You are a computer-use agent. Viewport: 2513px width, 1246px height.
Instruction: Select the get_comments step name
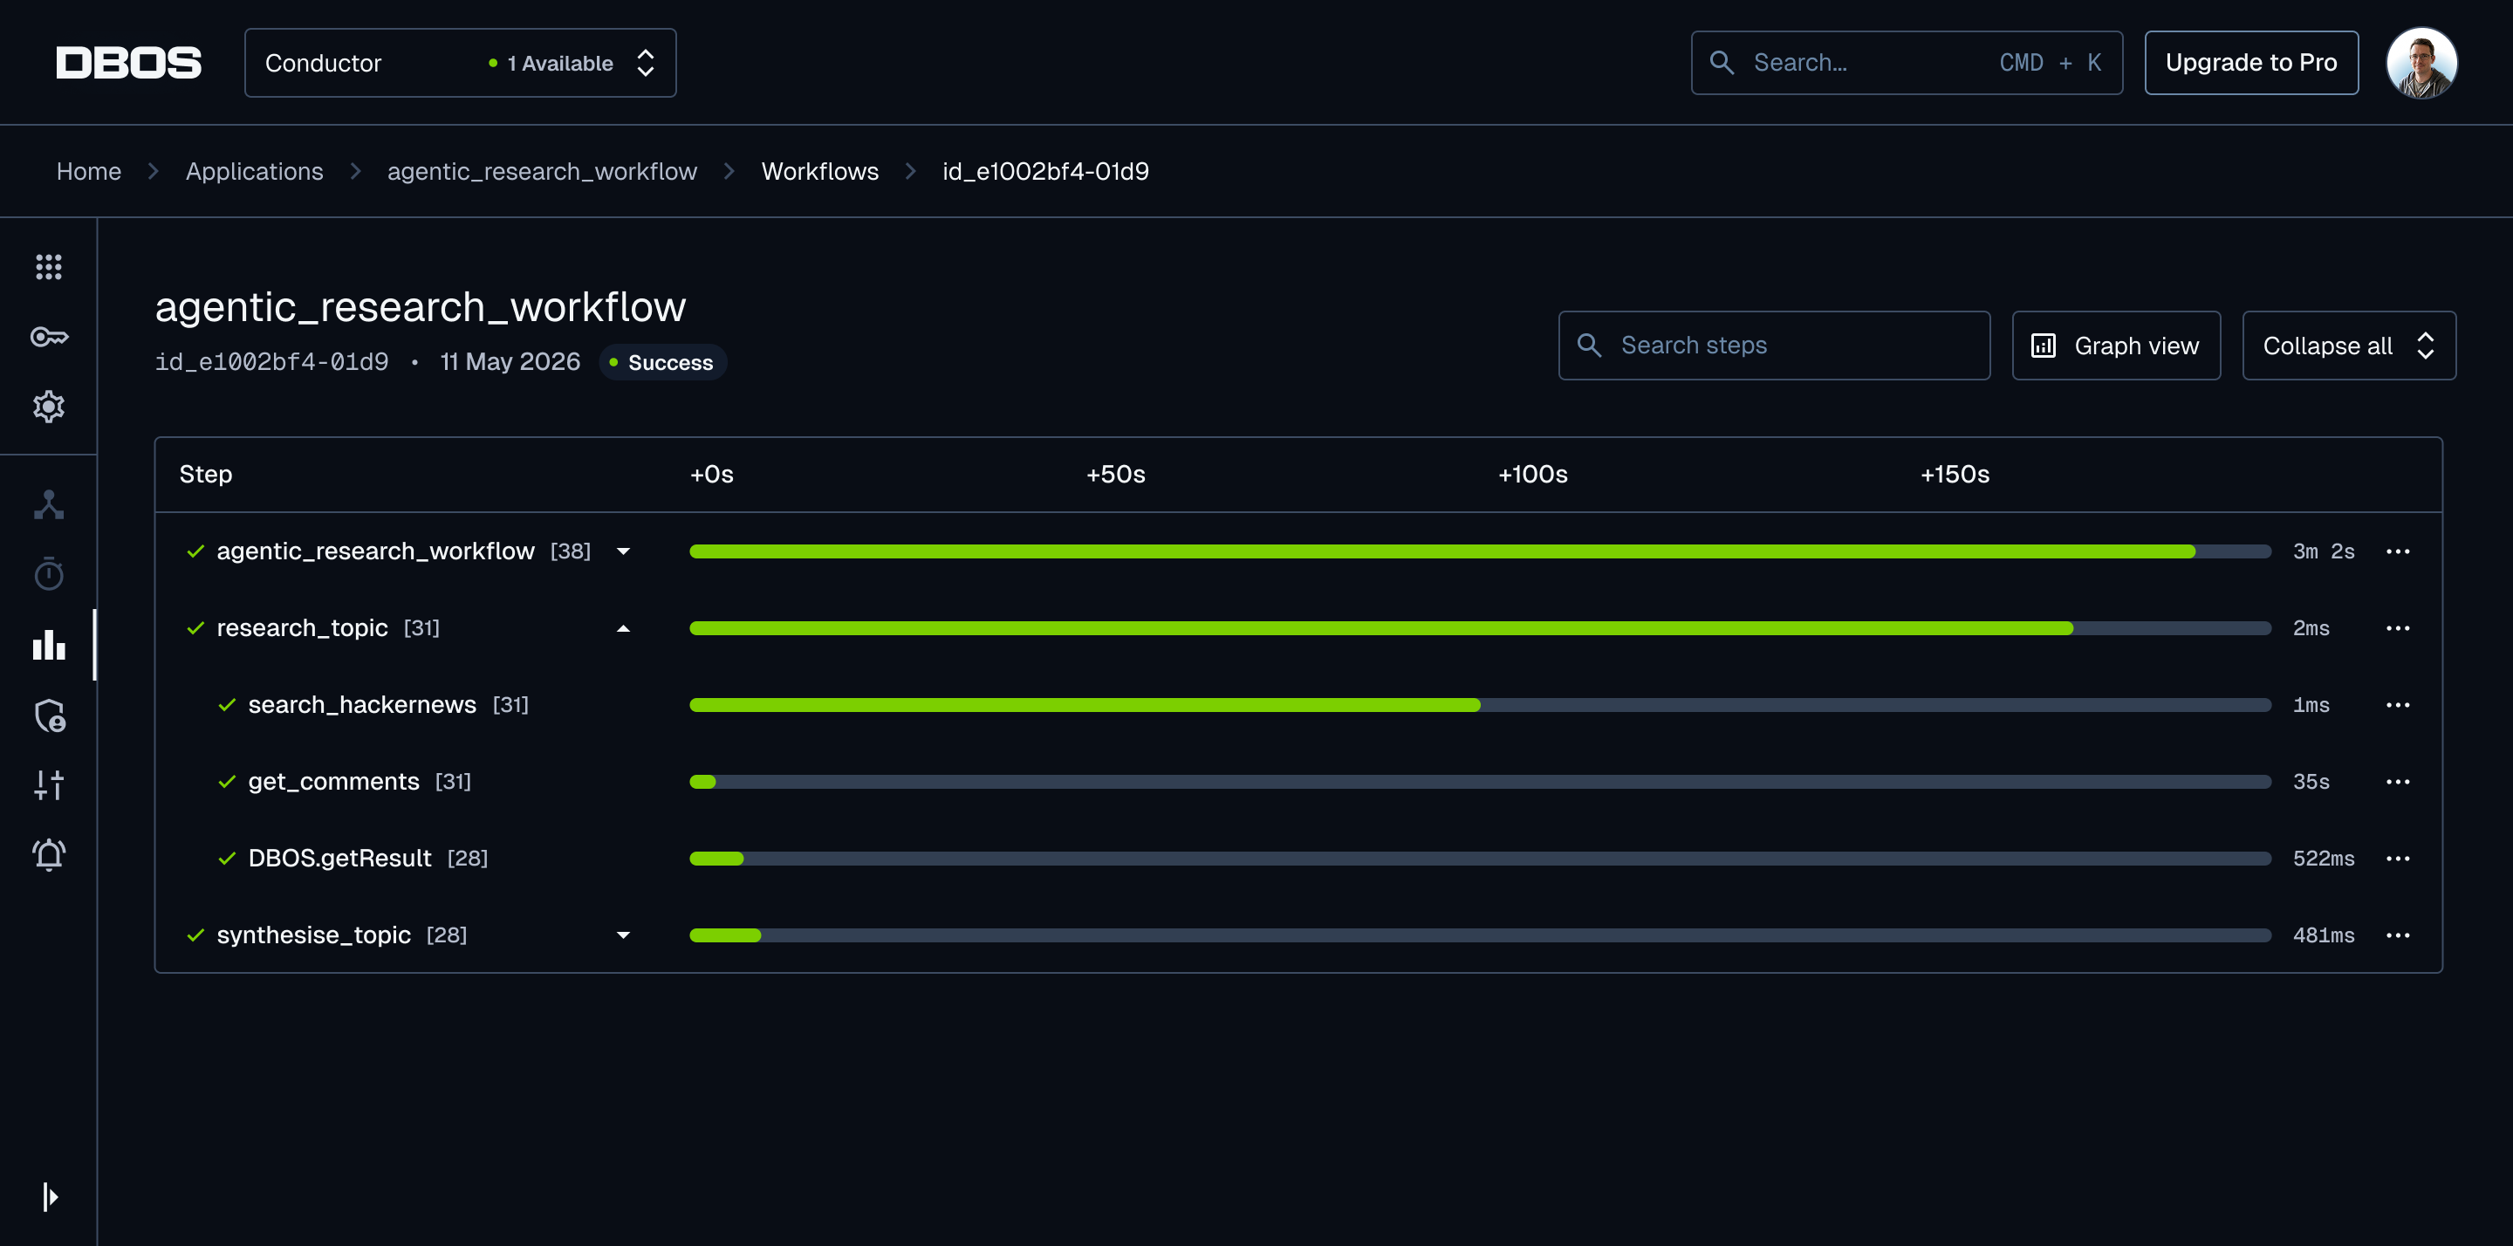[333, 782]
